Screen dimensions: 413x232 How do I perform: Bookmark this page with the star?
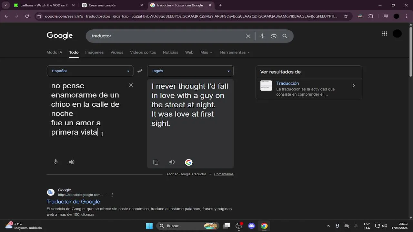coord(346,16)
